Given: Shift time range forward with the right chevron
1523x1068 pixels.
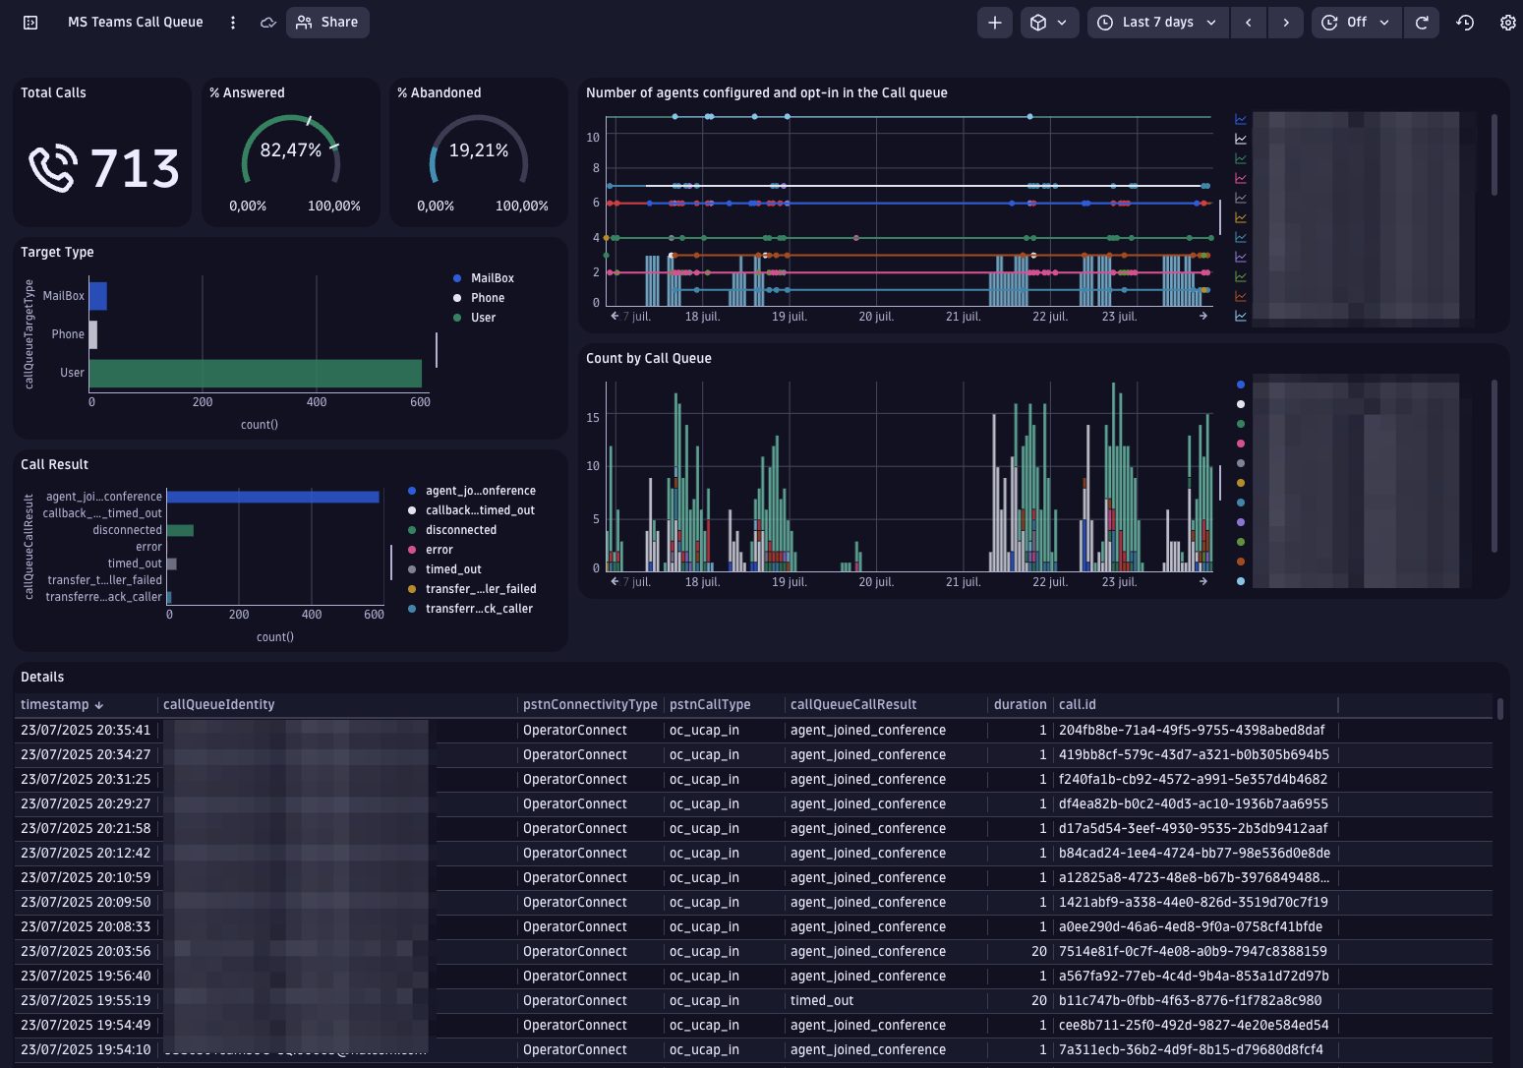Looking at the screenshot, I should coord(1286,22).
